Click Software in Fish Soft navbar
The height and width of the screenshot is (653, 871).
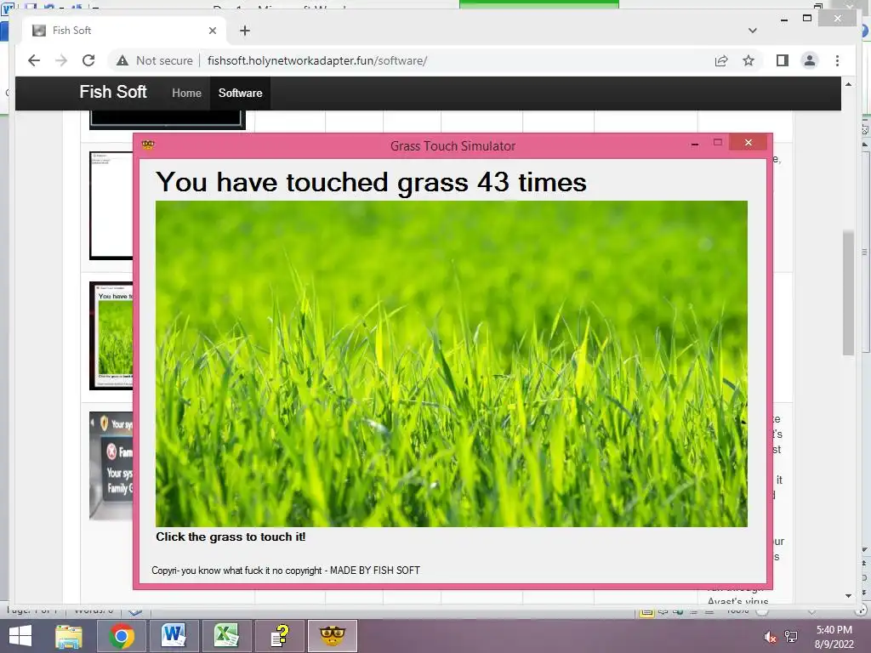point(240,93)
